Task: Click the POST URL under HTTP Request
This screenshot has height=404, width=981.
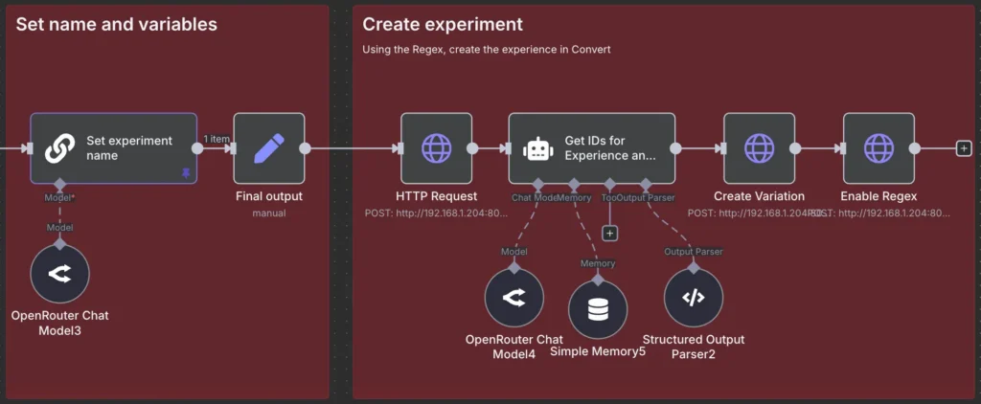Action: click(437, 213)
